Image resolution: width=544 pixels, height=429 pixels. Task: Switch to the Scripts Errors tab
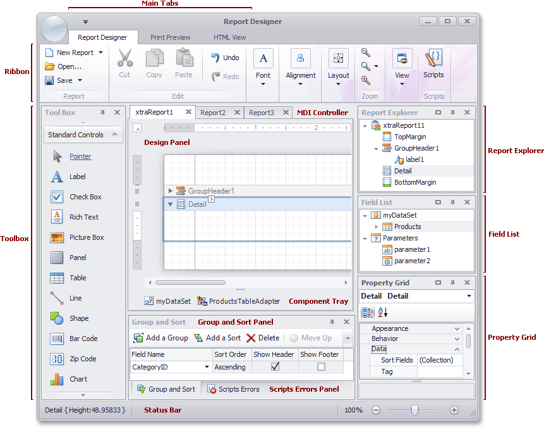(233, 389)
